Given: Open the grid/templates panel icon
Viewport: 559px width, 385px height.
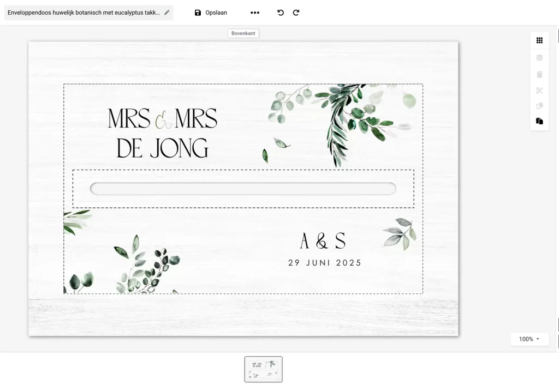Looking at the screenshot, I should click(539, 40).
